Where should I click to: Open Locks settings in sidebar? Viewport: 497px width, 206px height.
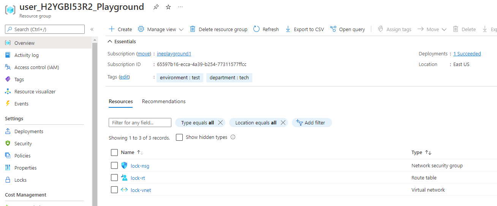click(x=21, y=180)
